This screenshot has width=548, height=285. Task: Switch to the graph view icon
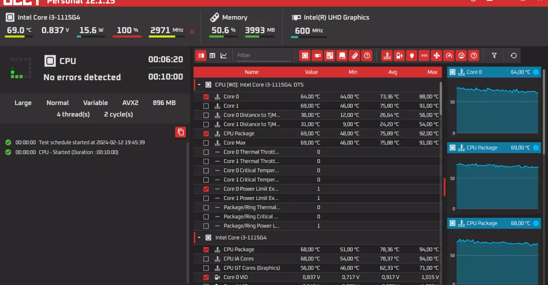pos(223,55)
